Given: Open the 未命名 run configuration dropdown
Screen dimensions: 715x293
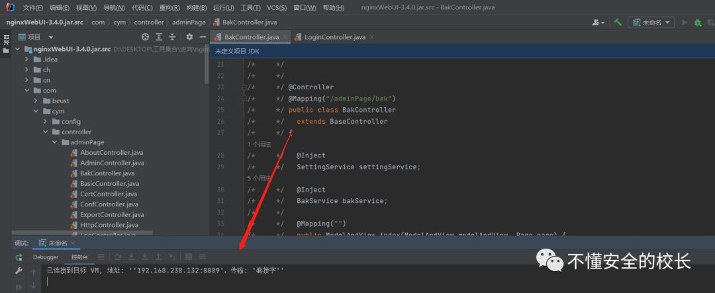Looking at the screenshot, I should [651, 22].
